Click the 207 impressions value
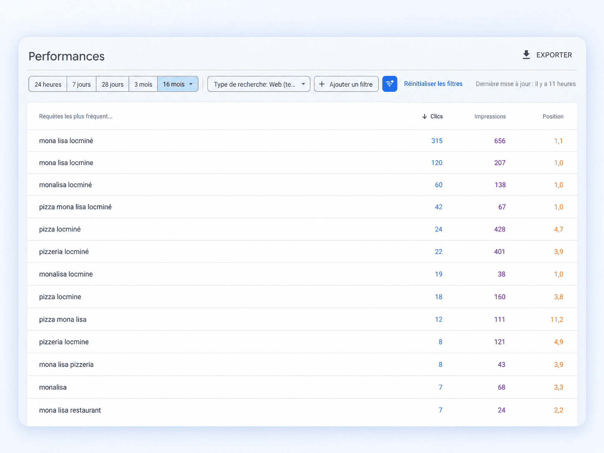 (500, 163)
